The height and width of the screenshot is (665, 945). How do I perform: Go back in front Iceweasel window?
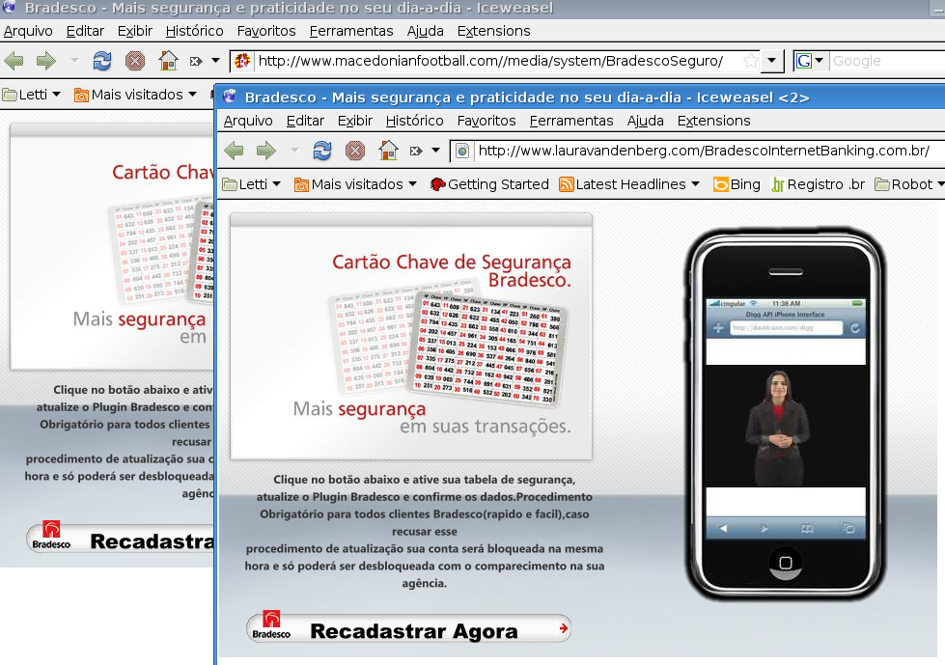tap(234, 151)
